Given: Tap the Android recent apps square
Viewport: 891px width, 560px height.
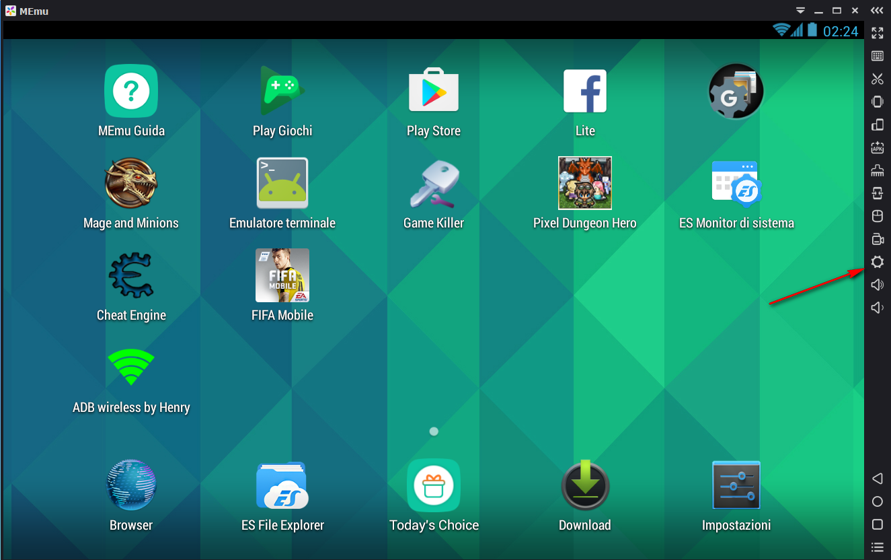Looking at the screenshot, I should click(x=877, y=524).
